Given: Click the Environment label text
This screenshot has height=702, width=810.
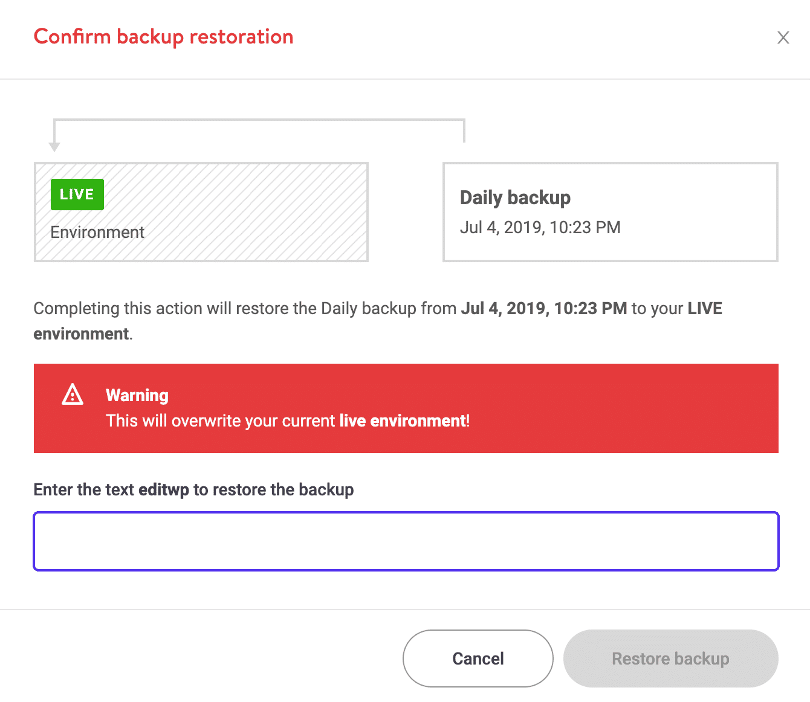Looking at the screenshot, I should pyautogui.click(x=97, y=232).
